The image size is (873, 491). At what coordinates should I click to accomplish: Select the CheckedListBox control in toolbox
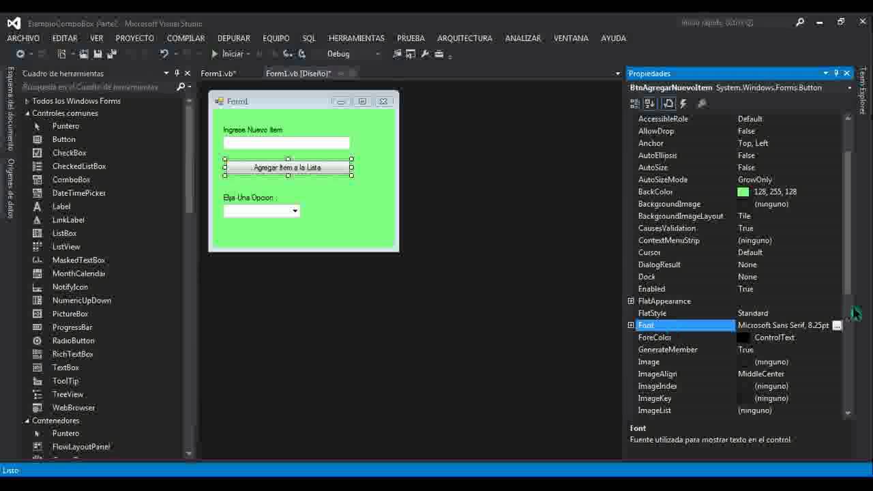[x=79, y=166]
